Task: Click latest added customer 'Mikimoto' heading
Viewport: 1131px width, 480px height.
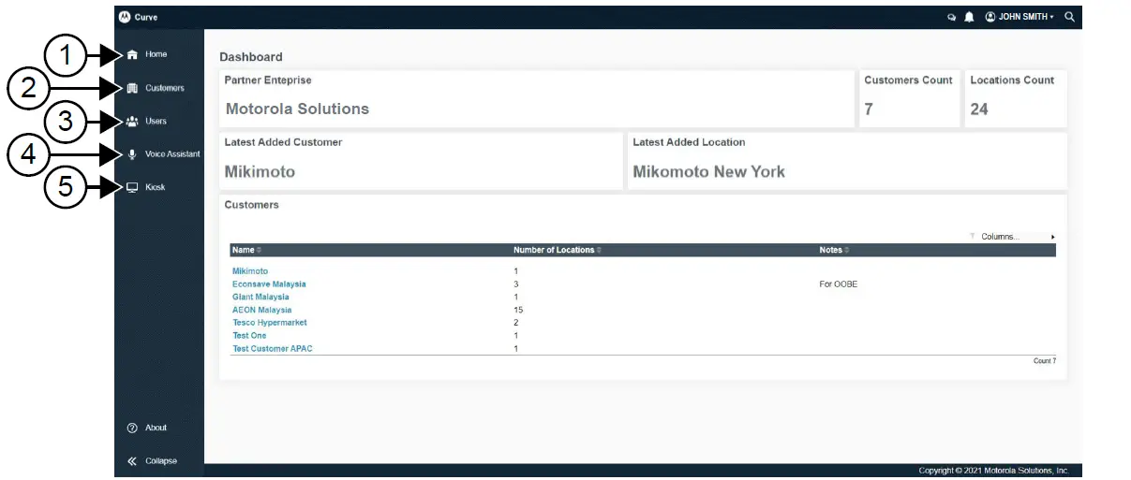Action: (x=260, y=172)
